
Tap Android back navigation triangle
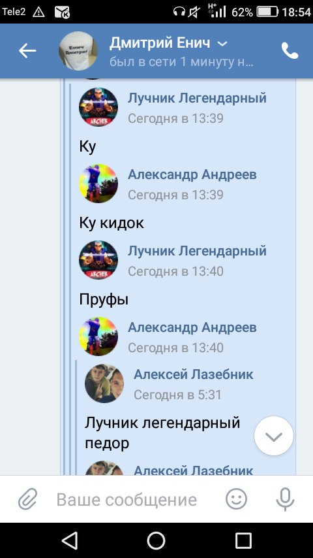(x=70, y=541)
